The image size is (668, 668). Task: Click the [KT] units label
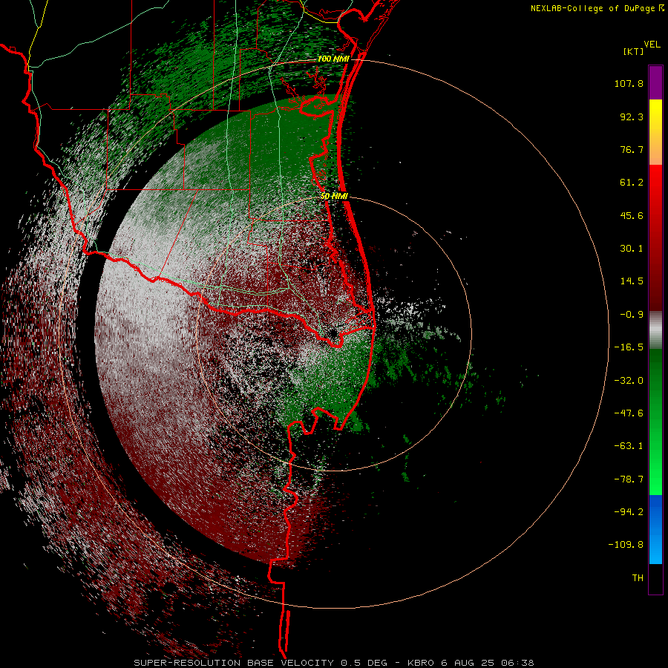click(x=633, y=51)
